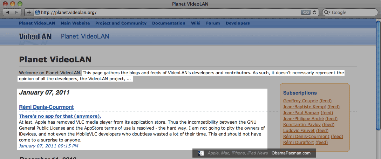Open the feed link for Konstantin Pavlov
The width and height of the screenshot is (381, 159).
pos(328,125)
